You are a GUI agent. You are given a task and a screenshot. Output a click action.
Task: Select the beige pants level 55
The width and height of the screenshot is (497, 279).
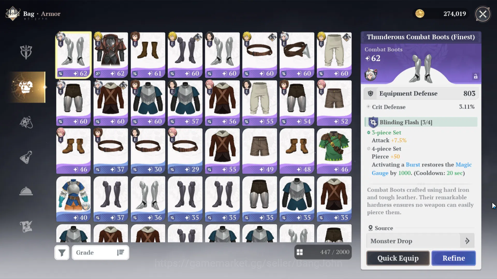coord(260,103)
